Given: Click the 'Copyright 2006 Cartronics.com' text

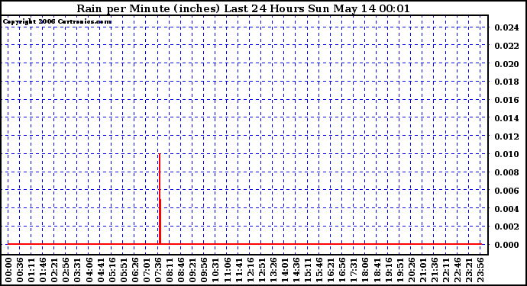Looking at the screenshot, I should point(57,22).
